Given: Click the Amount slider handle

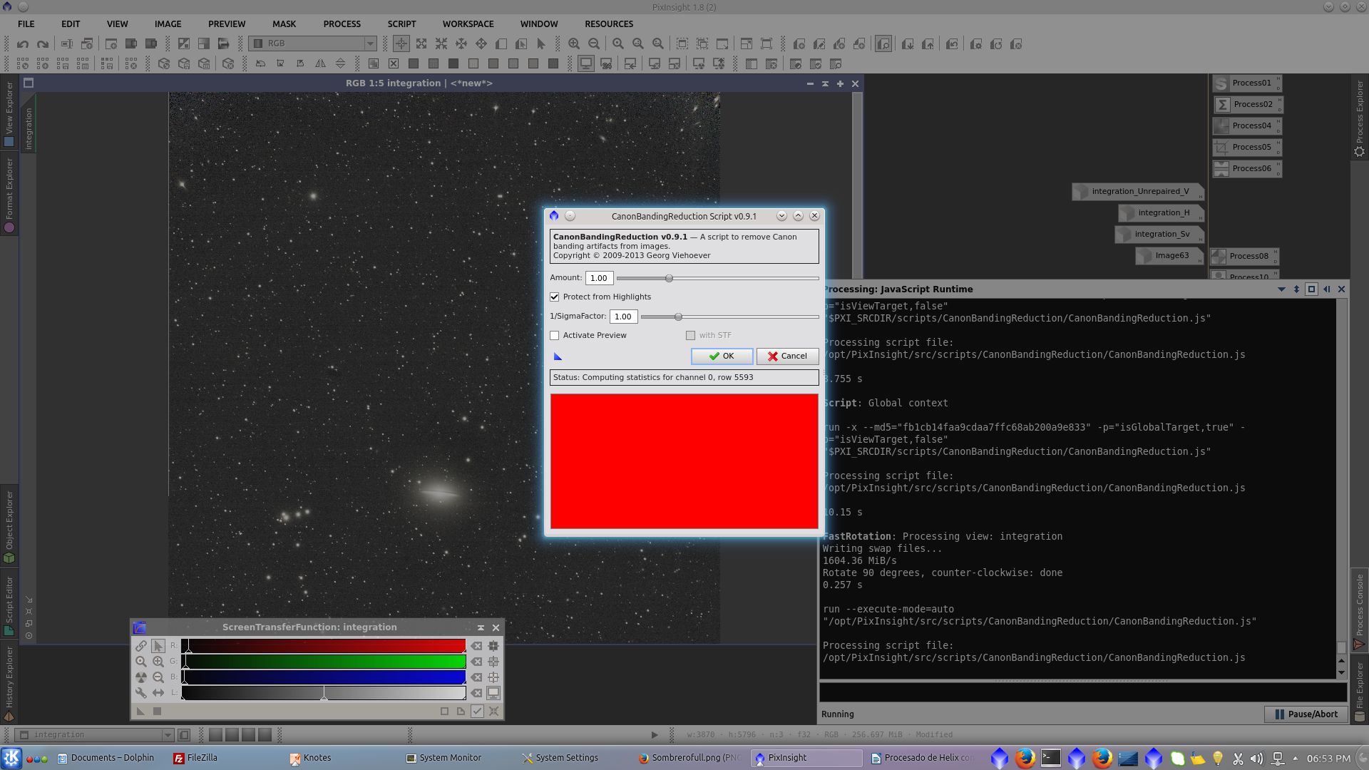Looking at the screenshot, I should (669, 279).
